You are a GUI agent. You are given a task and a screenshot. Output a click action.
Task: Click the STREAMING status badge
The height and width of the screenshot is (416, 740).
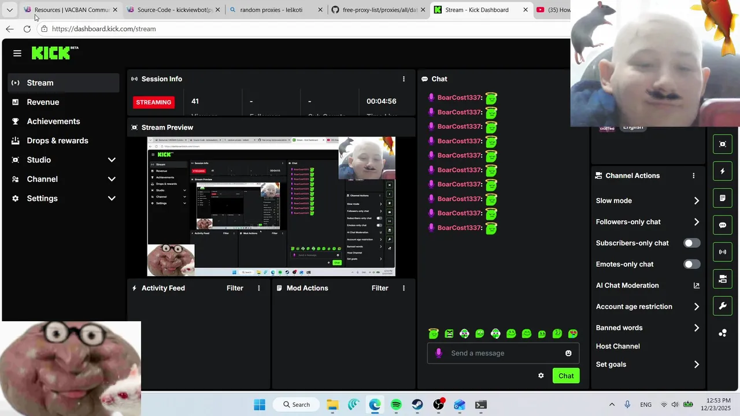click(x=153, y=102)
